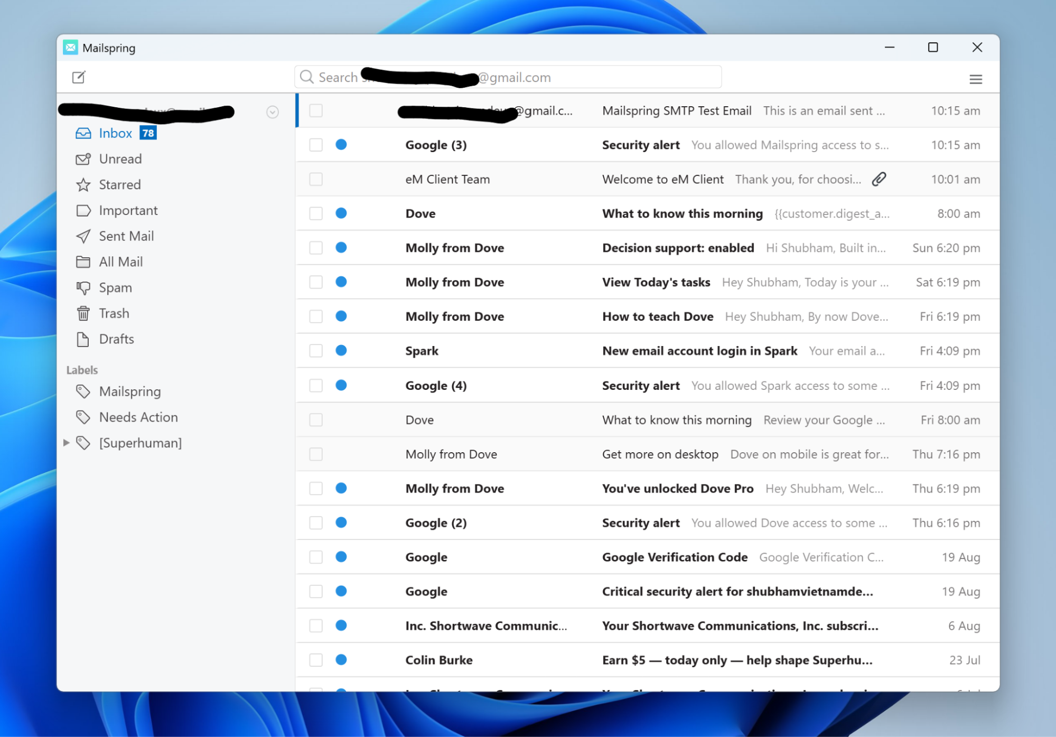1056x737 pixels.
Task: Click the Trash bin icon
Action: pyautogui.click(x=83, y=313)
